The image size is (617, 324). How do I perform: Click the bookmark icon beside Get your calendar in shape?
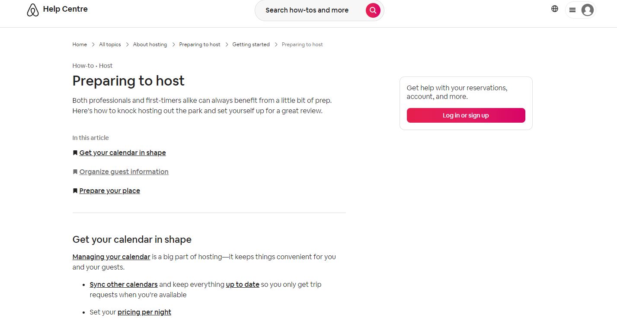(74, 152)
